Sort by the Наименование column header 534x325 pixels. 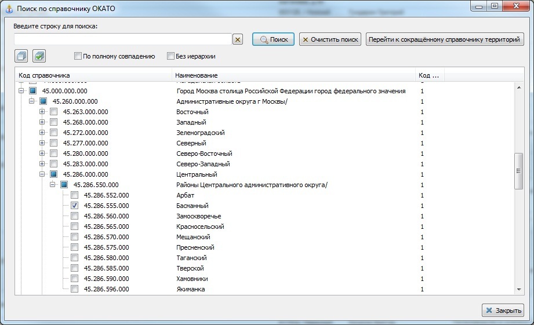tap(293, 75)
